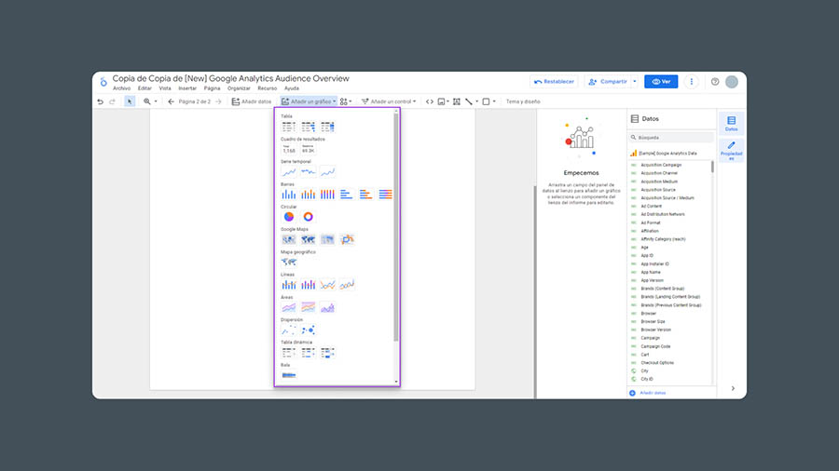Open the help question mark icon
The image size is (839, 471).
coord(715,82)
